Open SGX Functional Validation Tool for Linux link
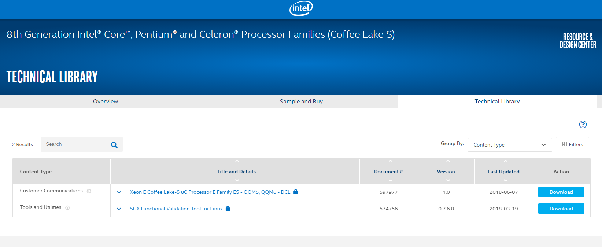This screenshot has height=247, width=602. tap(176, 209)
